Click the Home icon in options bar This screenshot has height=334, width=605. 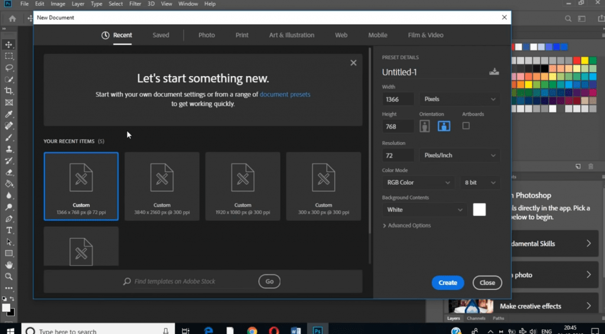tap(12, 18)
